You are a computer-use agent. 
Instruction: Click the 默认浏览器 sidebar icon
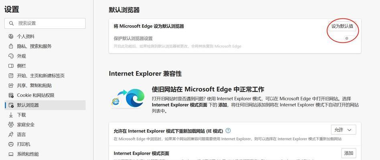11,105
